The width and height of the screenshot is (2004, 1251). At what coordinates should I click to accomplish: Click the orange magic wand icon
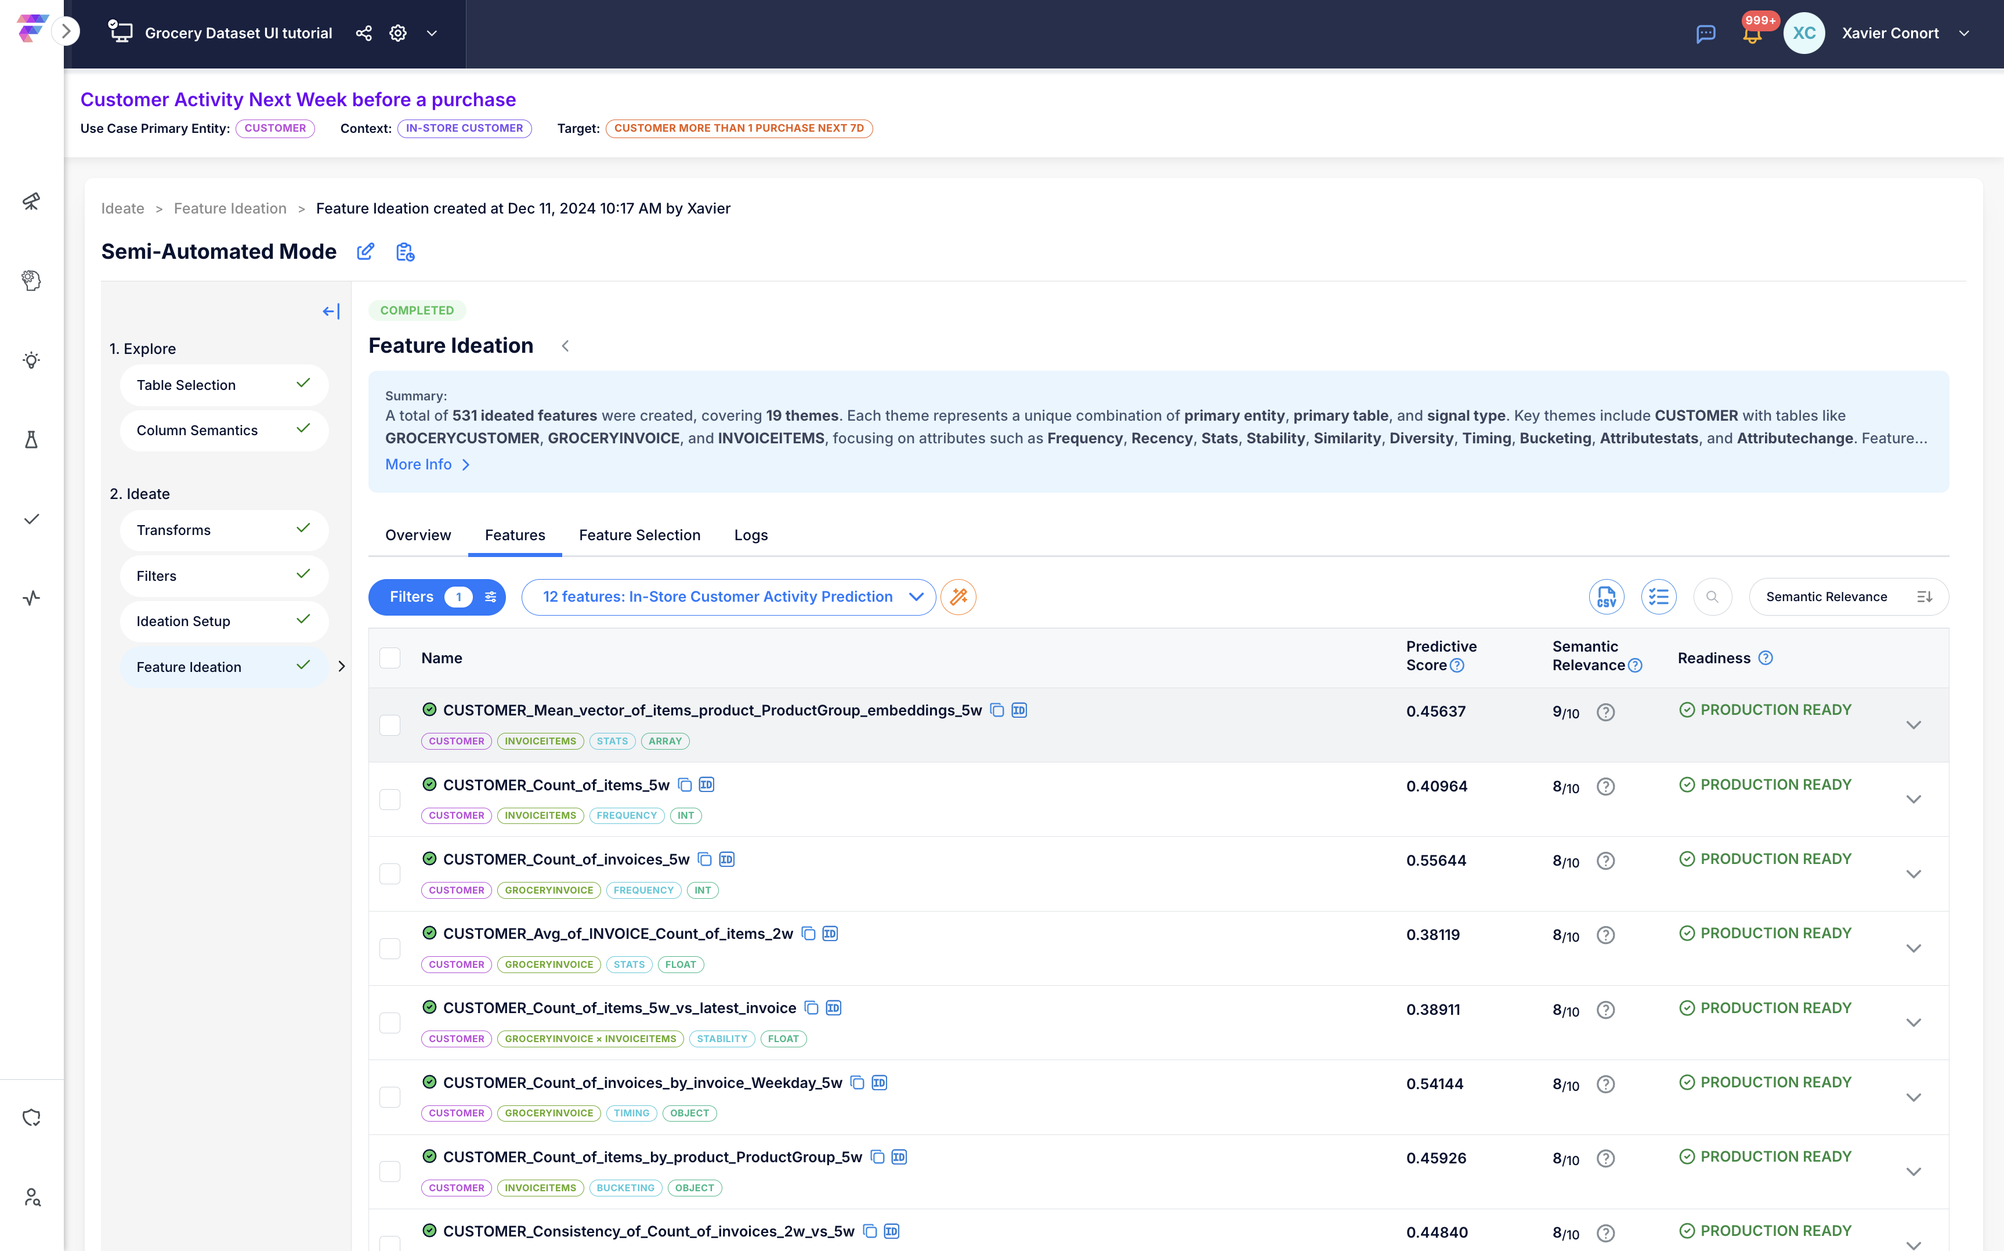click(x=958, y=596)
